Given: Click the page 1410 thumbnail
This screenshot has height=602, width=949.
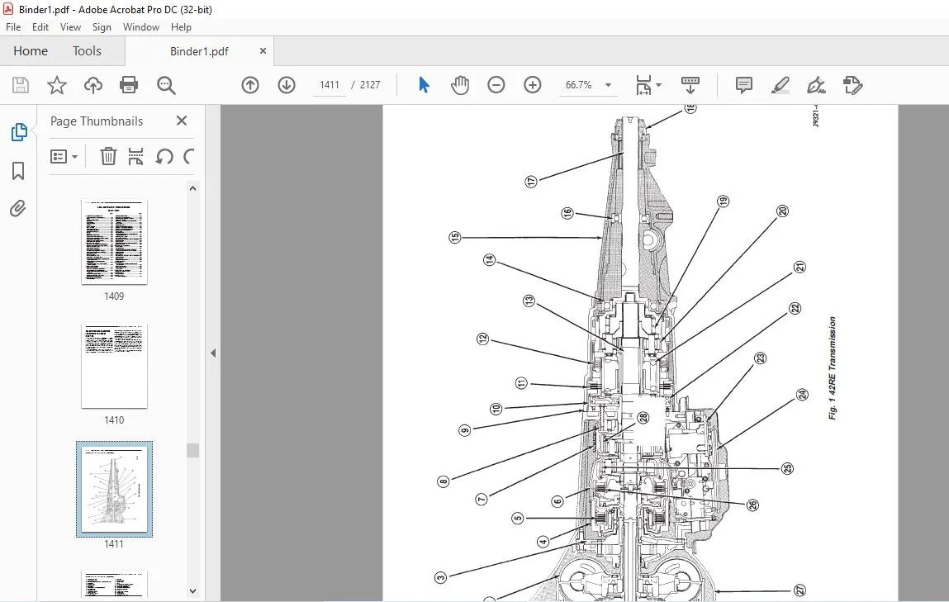Looking at the screenshot, I should (114, 366).
